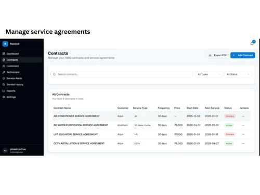The width and height of the screenshot is (260, 195).
Task: Click the search magnifier icon
Action: 54,74
